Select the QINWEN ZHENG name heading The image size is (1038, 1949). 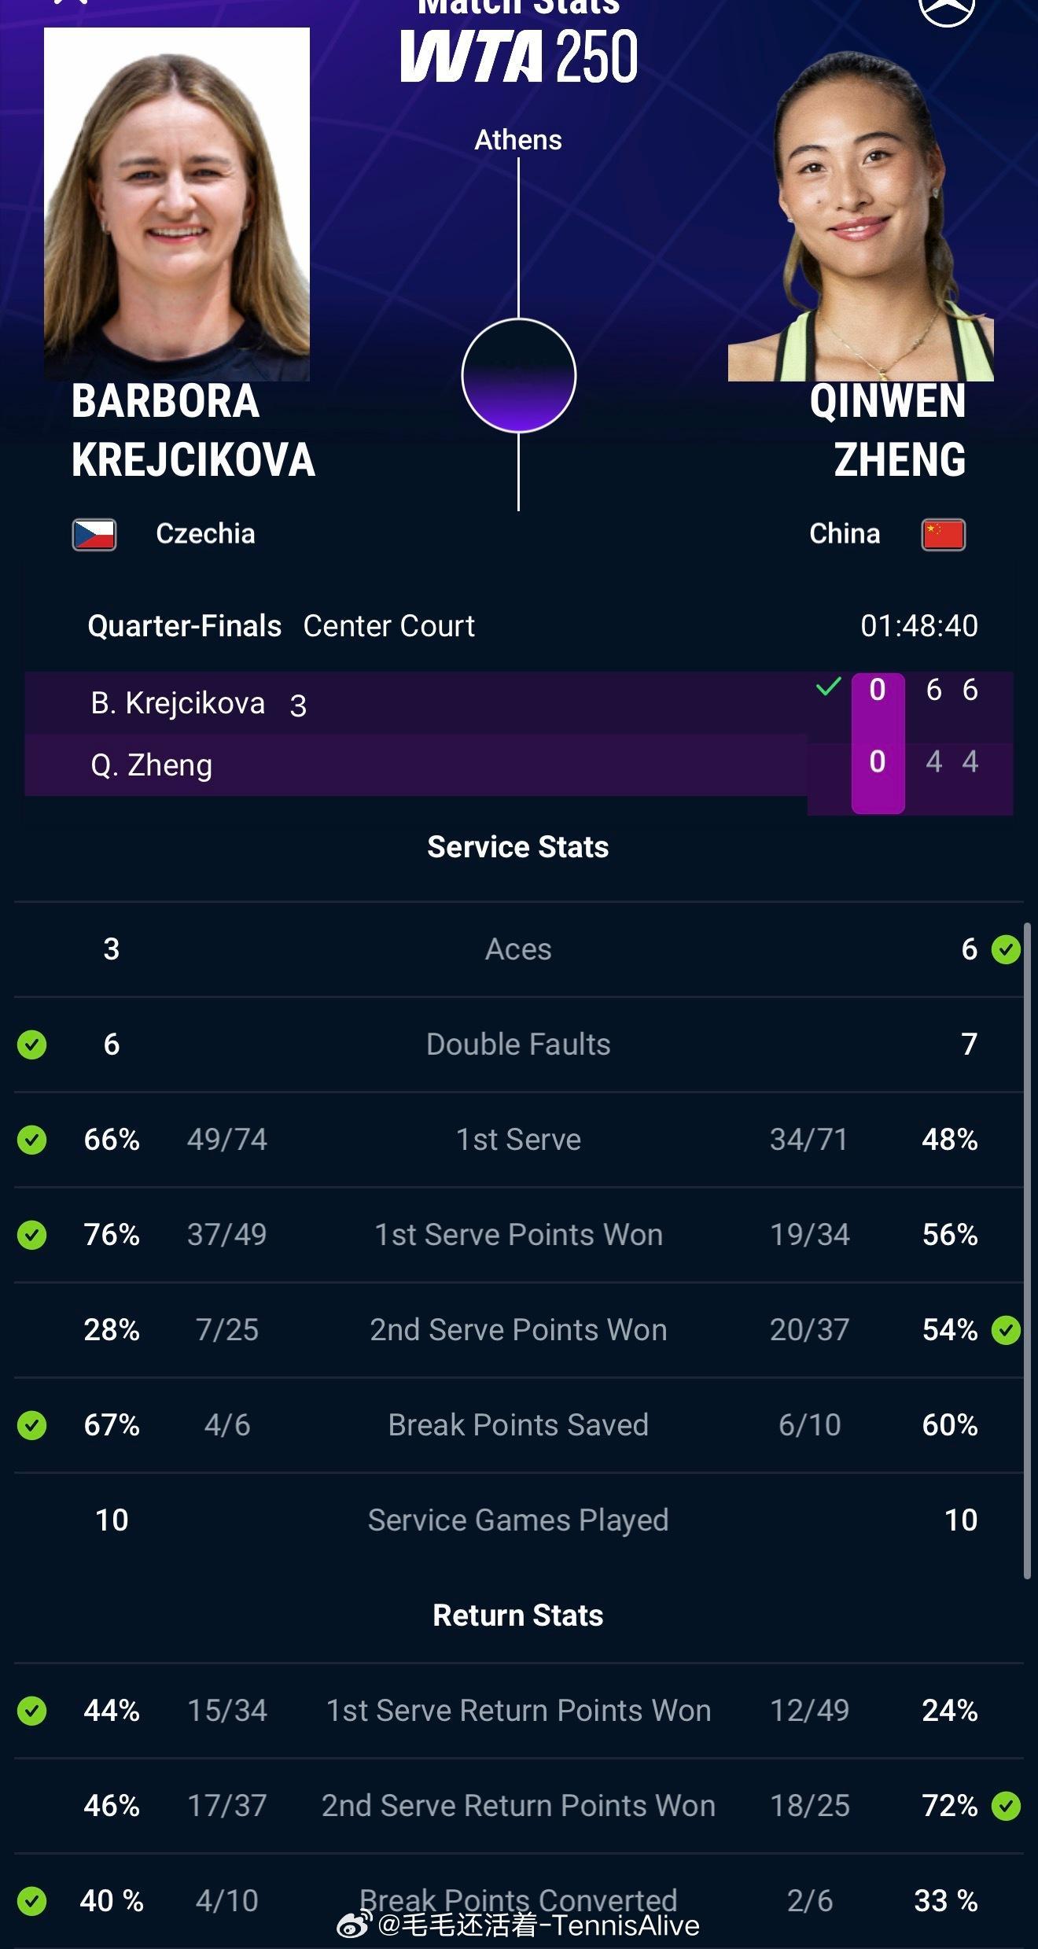(x=888, y=430)
